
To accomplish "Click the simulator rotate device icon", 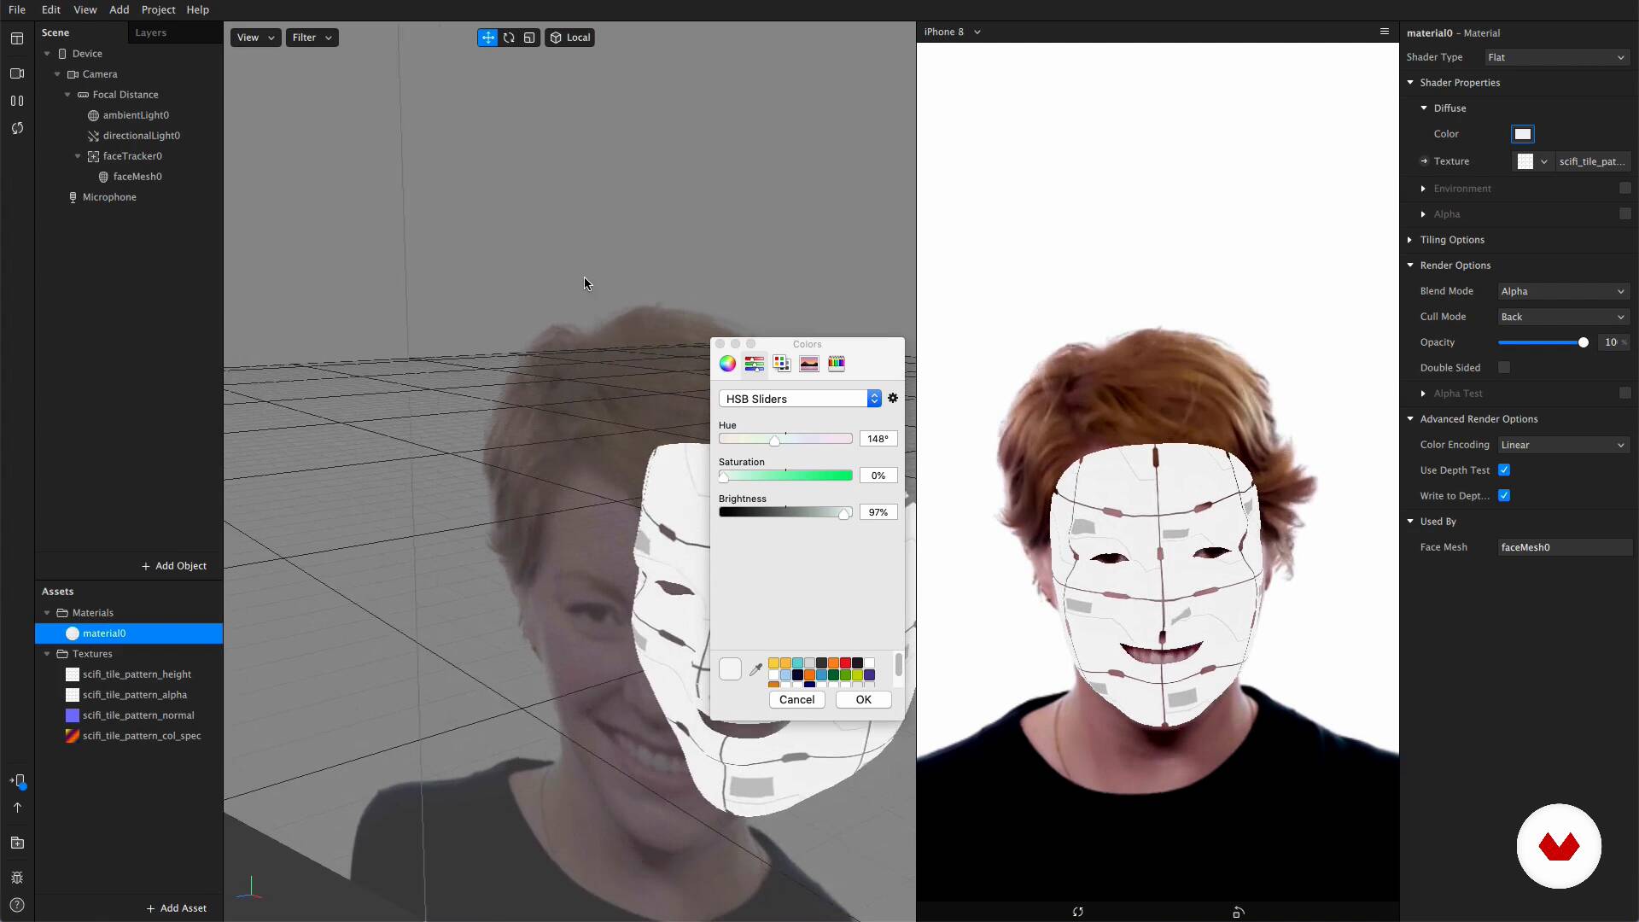I will tap(1239, 912).
